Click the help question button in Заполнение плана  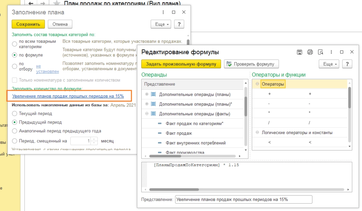(179, 24)
